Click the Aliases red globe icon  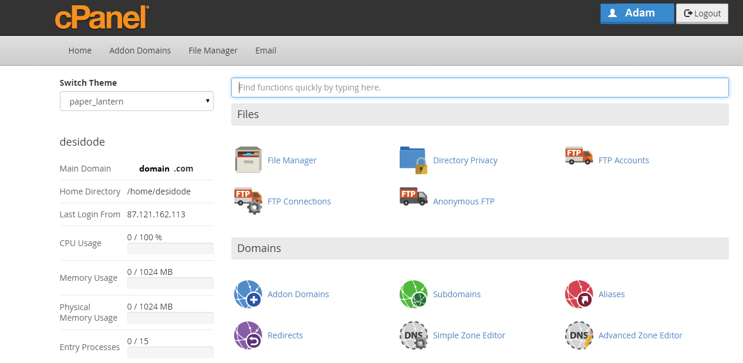(x=579, y=294)
